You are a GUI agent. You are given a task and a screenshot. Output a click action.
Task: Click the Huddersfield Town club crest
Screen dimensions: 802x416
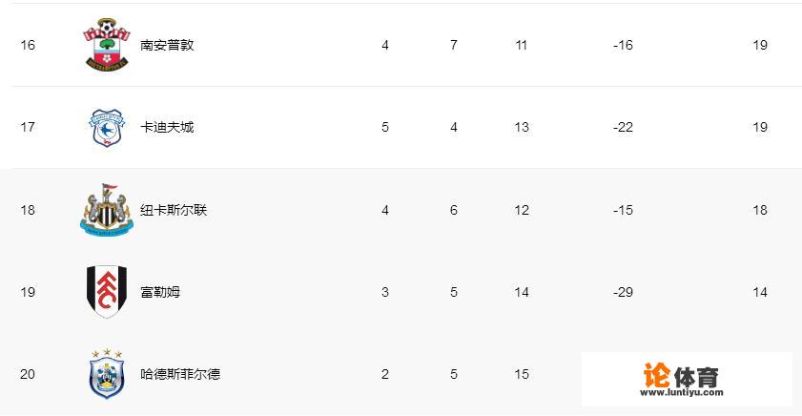pyautogui.click(x=106, y=374)
